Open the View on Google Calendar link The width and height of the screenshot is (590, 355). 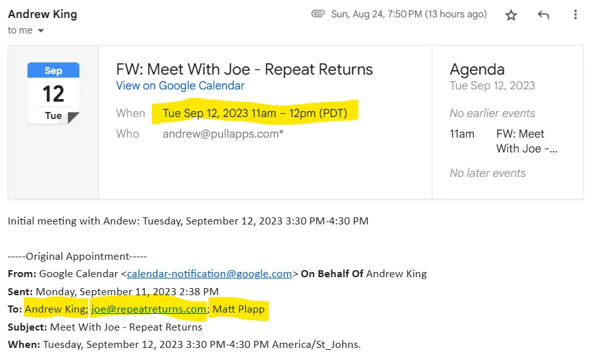click(180, 86)
